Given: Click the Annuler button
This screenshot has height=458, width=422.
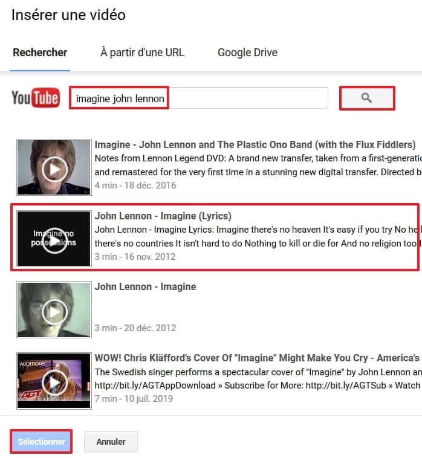Looking at the screenshot, I should (111, 441).
